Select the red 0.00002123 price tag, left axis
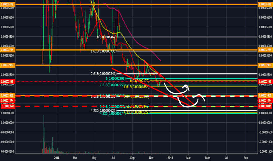The image size is (273, 161). [x=8, y=81]
